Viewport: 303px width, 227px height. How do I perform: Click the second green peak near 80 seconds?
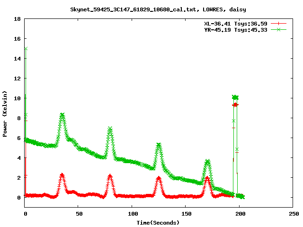click(x=110, y=129)
